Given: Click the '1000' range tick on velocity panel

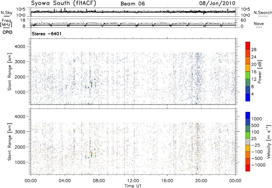Looking at the screenshot, I should pyautogui.click(x=20, y=162).
